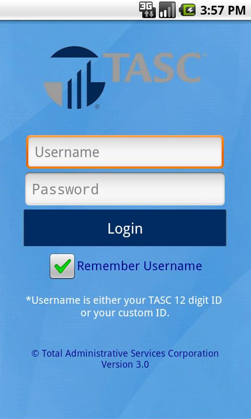Click the Remember Username label text
This screenshot has width=251, height=419.
[140, 266]
